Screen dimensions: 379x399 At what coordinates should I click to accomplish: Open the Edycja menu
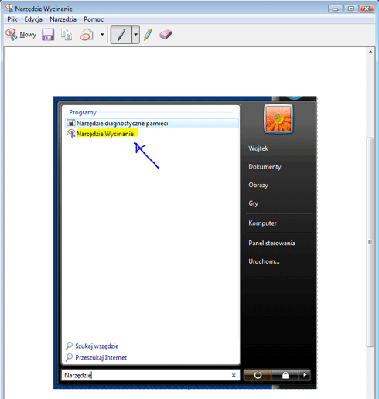click(x=33, y=19)
